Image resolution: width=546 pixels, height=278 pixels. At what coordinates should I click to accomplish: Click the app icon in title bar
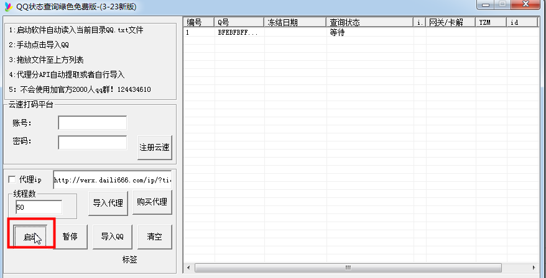point(8,6)
